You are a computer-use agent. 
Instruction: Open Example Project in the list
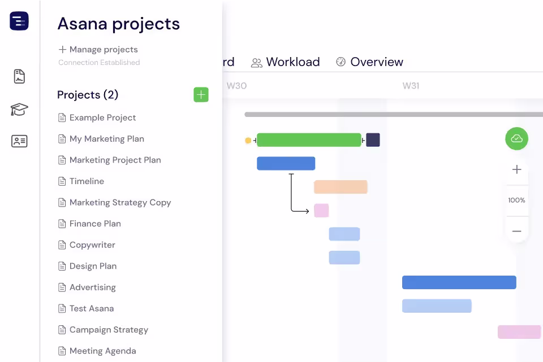102,117
